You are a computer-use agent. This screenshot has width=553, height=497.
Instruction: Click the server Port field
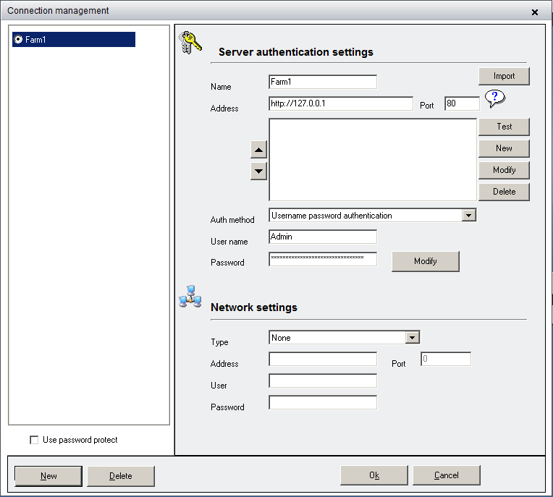(462, 104)
